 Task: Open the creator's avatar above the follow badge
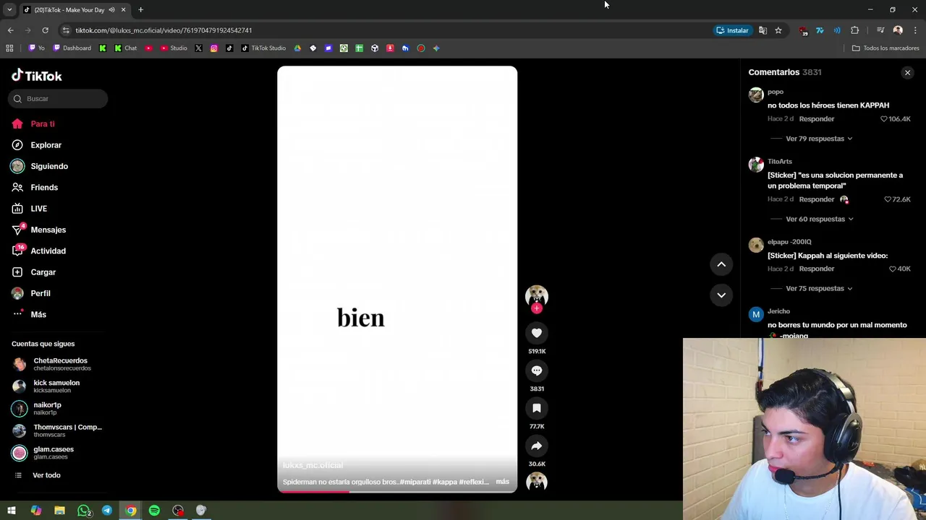coord(537,295)
